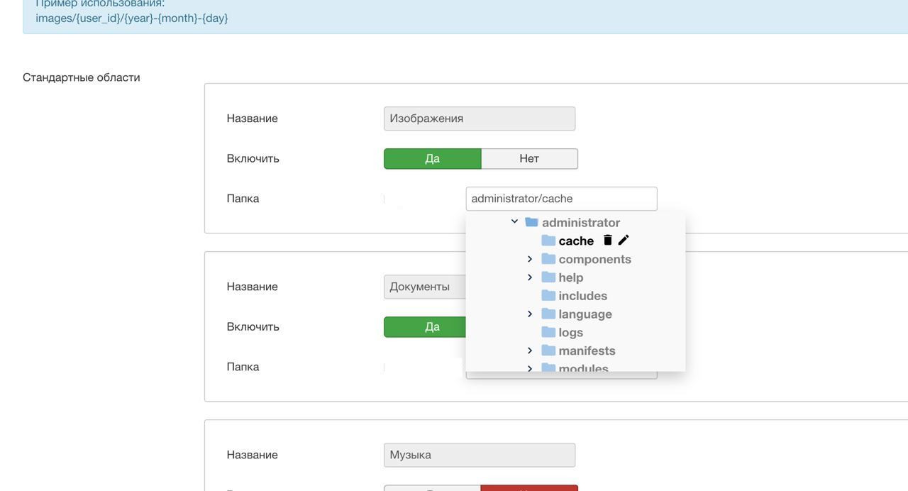Choose the help folder label
This screenshot has height=491, width=908.
(x=570, y=277)
